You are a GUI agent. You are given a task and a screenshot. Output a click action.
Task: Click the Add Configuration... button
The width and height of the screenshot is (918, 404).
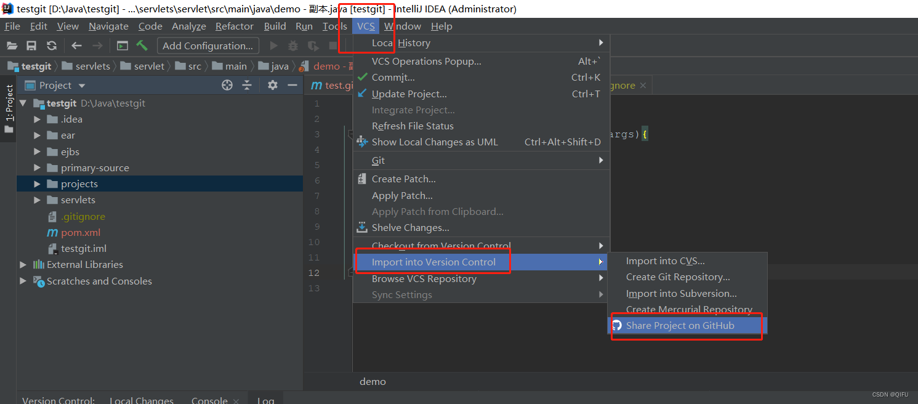click(x=208, y=46)
